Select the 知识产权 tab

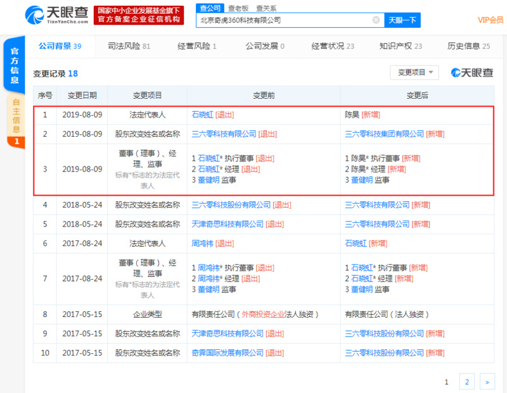point(401,46)
